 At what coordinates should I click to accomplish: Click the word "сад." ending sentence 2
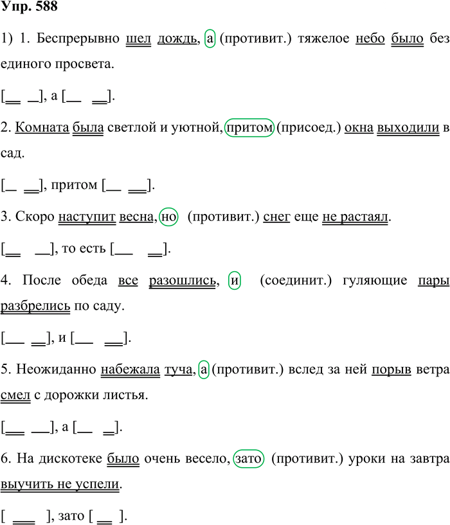tap(12, 153)
